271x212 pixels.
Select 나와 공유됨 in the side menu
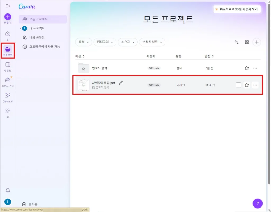point(37,38)
